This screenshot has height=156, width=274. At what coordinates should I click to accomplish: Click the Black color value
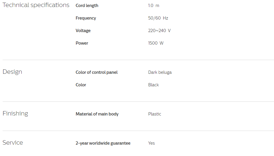pos(153,85)
